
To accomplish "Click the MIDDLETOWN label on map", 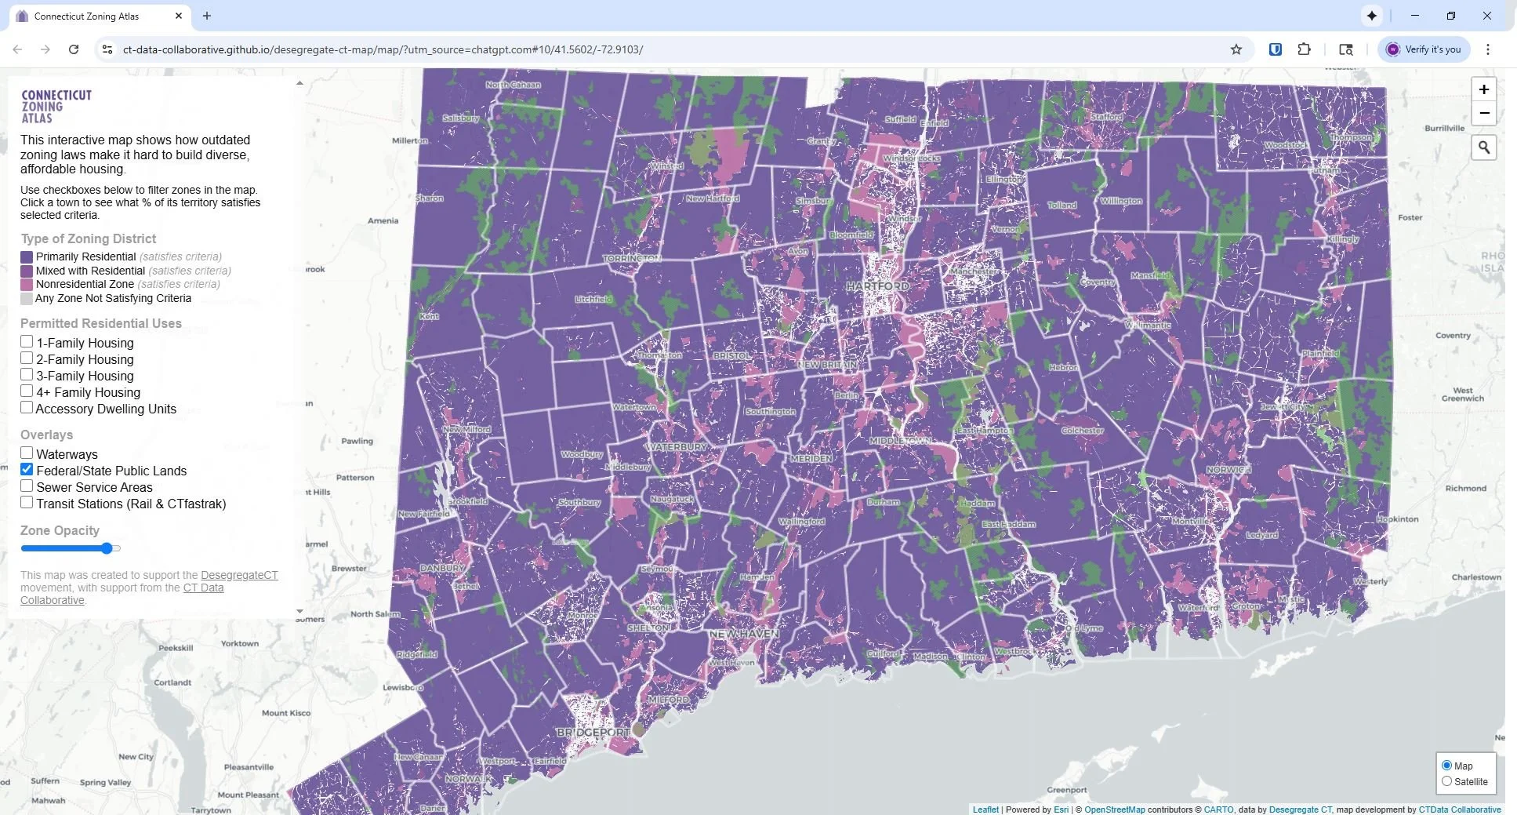I will [899, 441].
